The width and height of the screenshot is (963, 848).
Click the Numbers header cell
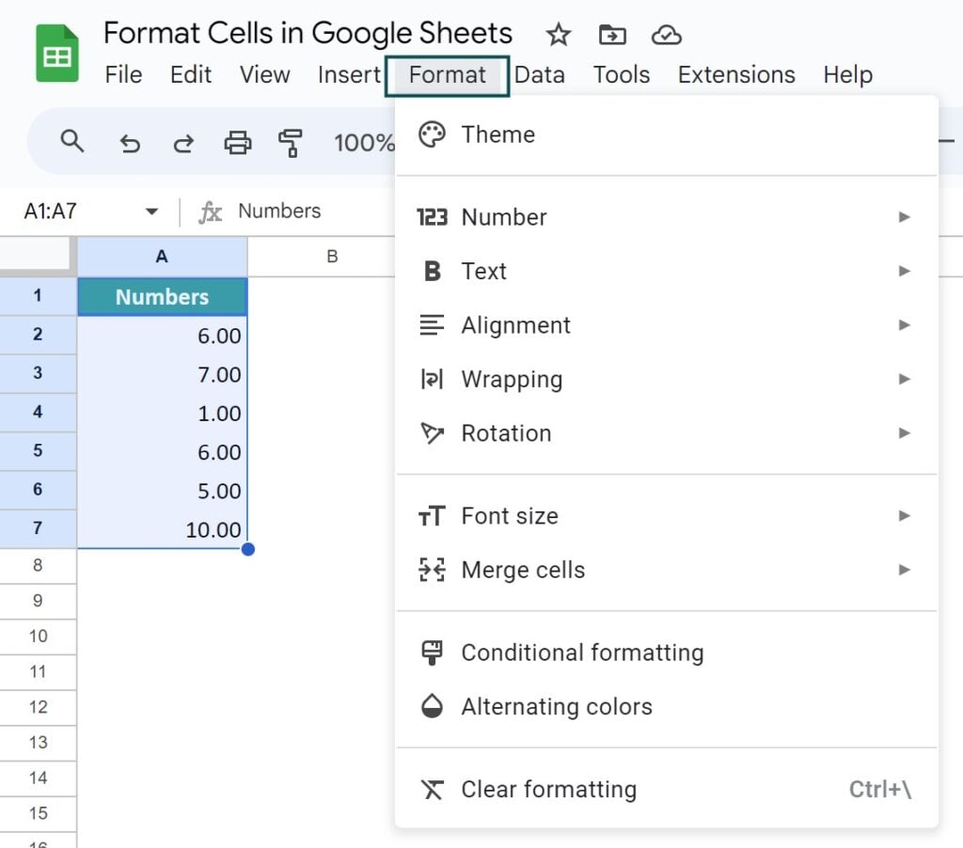click(162, 296)
